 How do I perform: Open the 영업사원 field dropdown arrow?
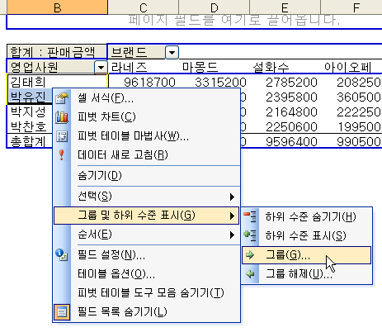pyautogui.click(x=101, y=67)
